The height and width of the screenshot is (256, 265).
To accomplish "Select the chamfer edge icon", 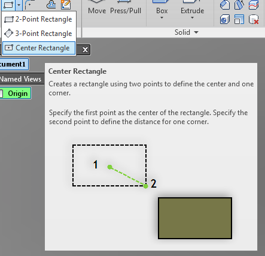I will pos(225,5).
